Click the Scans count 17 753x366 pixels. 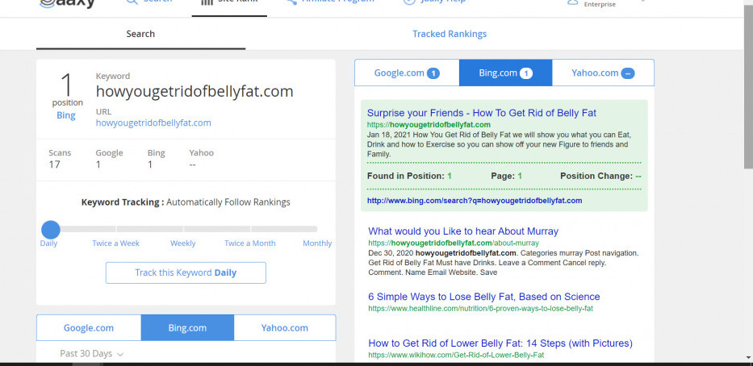[54, 164]
